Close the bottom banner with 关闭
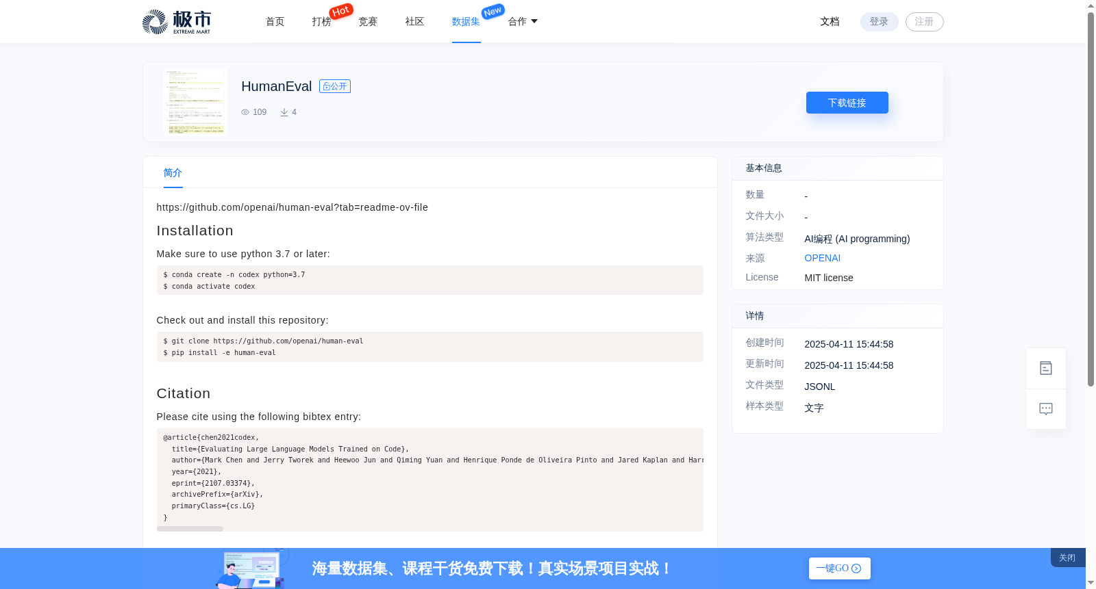This screenshot has height=589, width=1096. 1067,558
